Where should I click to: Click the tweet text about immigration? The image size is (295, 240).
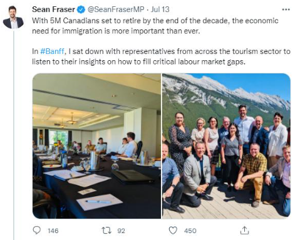tap(155, 26)
